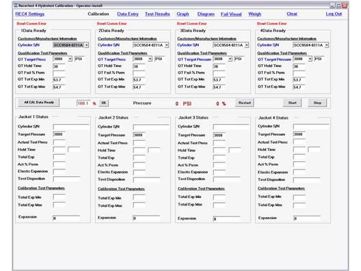361x271 pixels.
Task: Click the Weigh link
Action: [x=254, y=14]
